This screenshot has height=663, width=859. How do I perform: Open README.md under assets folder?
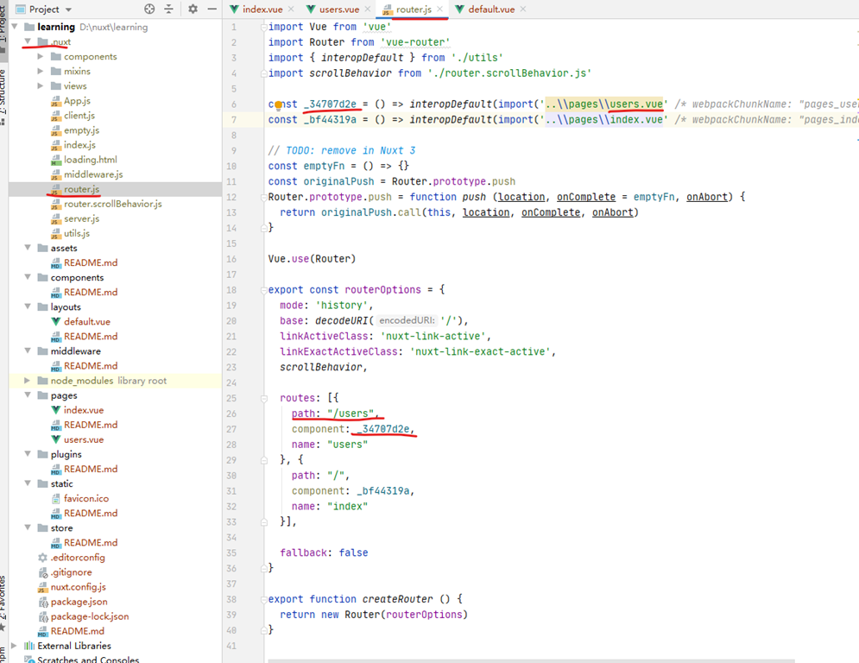click(x=91, y=262)
